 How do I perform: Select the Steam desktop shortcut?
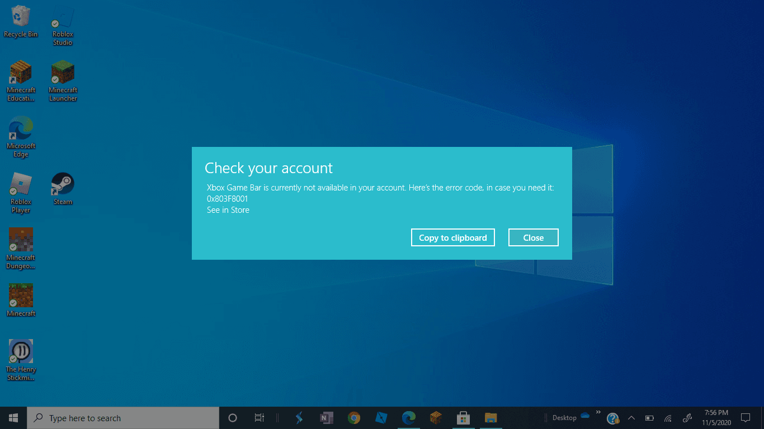pos(63,189)
